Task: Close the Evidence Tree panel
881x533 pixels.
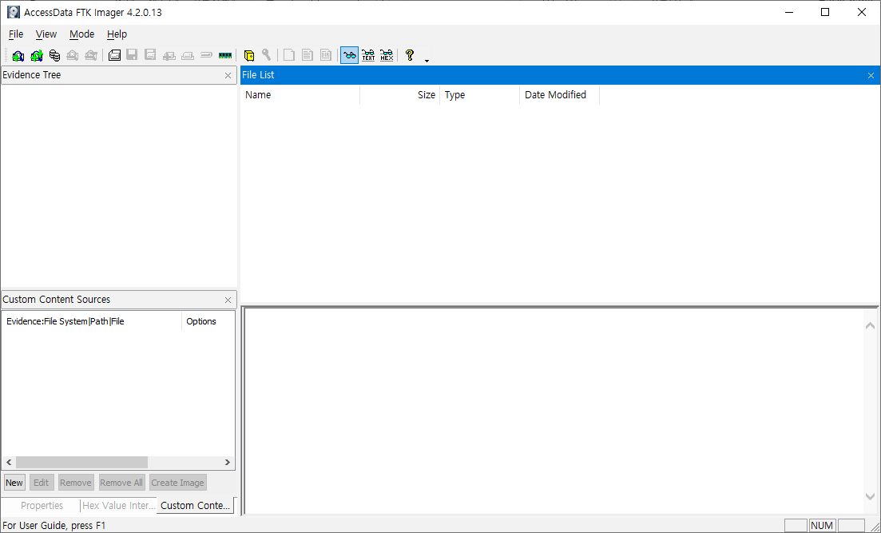Action: point(228,75)
